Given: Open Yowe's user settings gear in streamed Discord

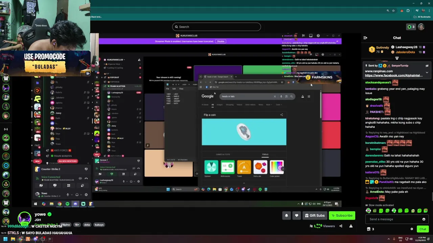Looking at the screenshot, I should tap(86, 195).
